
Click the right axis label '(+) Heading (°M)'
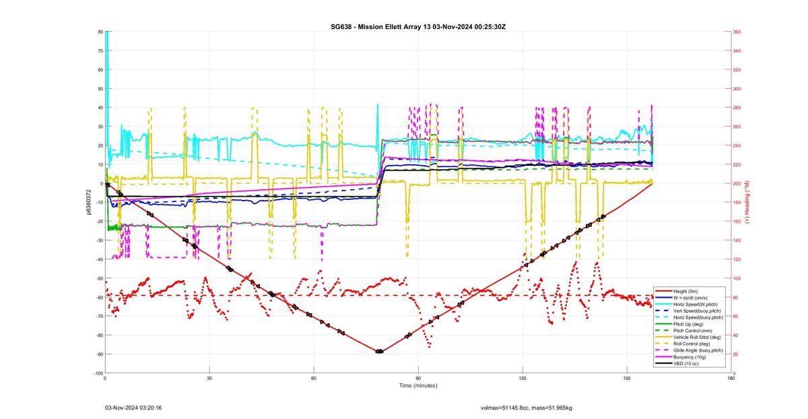(747, 202)
